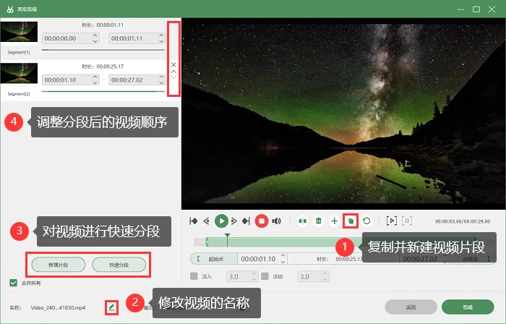The image size is (506, 324).
Task: Click the green timeline progress bar
Action: click(284, 242)
